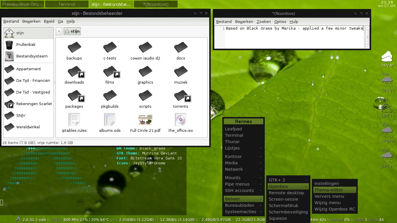Expand Pipe menus submenu
The image size is (397, 223).
pos(244,184)
